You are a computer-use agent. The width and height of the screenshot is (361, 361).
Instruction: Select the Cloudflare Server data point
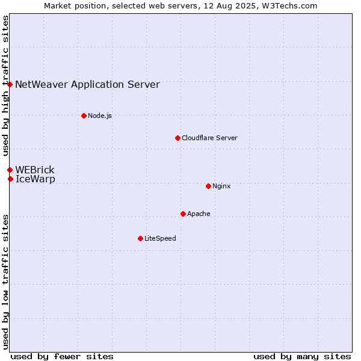tap(177, 138)
